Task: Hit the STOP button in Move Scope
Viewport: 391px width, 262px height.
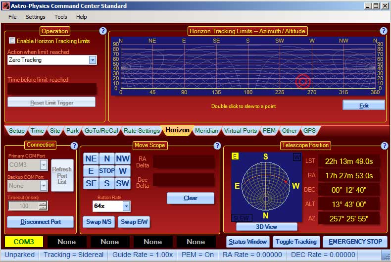Action: click(x=107, y=171)
